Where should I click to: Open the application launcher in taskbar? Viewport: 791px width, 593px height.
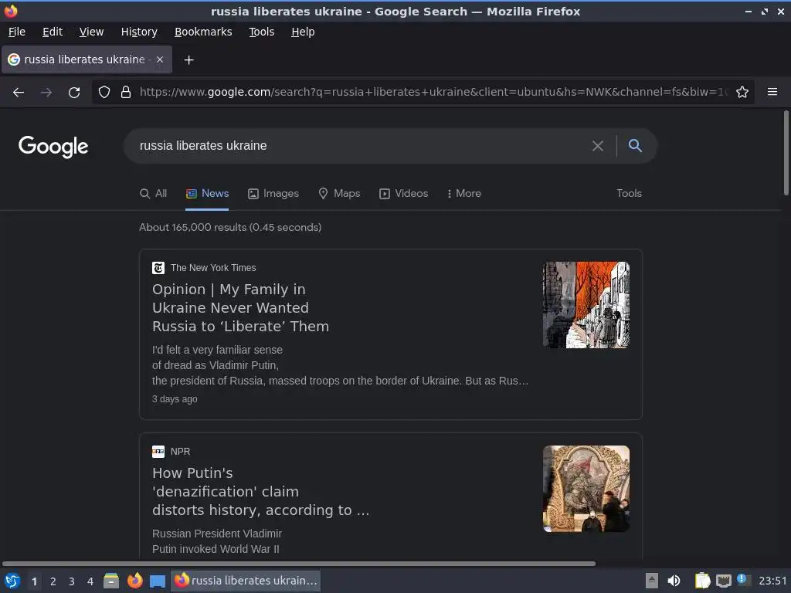pyautogui.click(x=12, y=581)
